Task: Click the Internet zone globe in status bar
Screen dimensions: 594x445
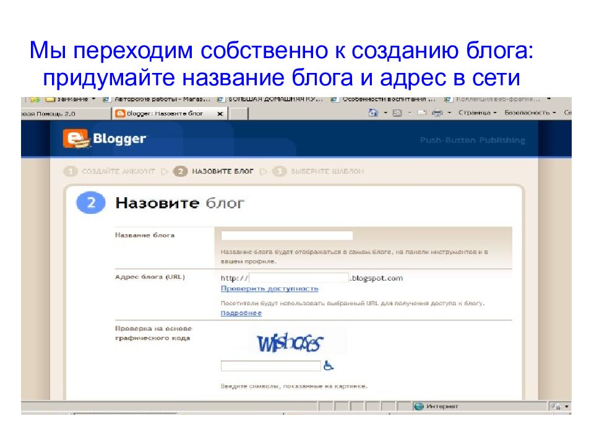Action: click(419, 406)
